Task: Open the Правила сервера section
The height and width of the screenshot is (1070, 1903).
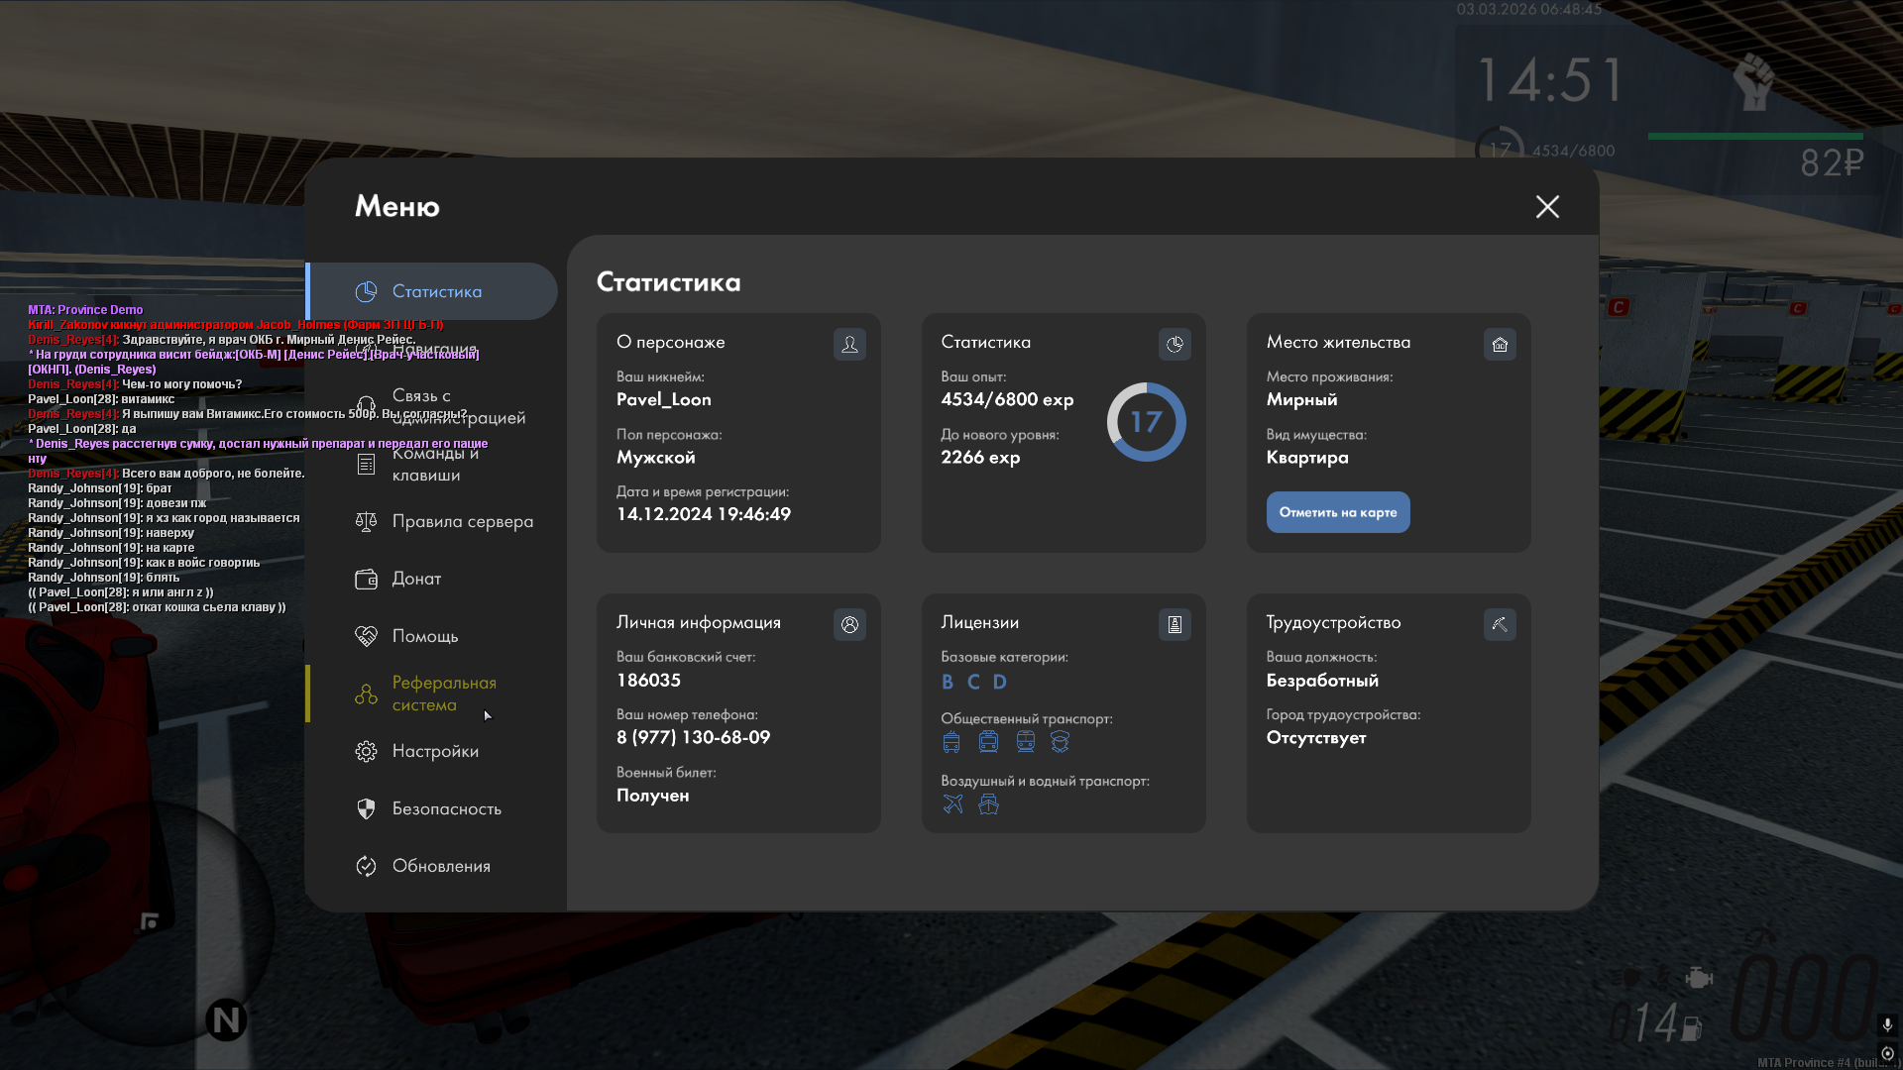Action: (x=462, y=521)
